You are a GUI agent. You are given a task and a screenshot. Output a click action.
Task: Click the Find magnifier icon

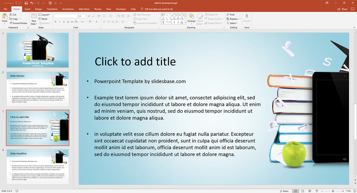click(228, 15)
